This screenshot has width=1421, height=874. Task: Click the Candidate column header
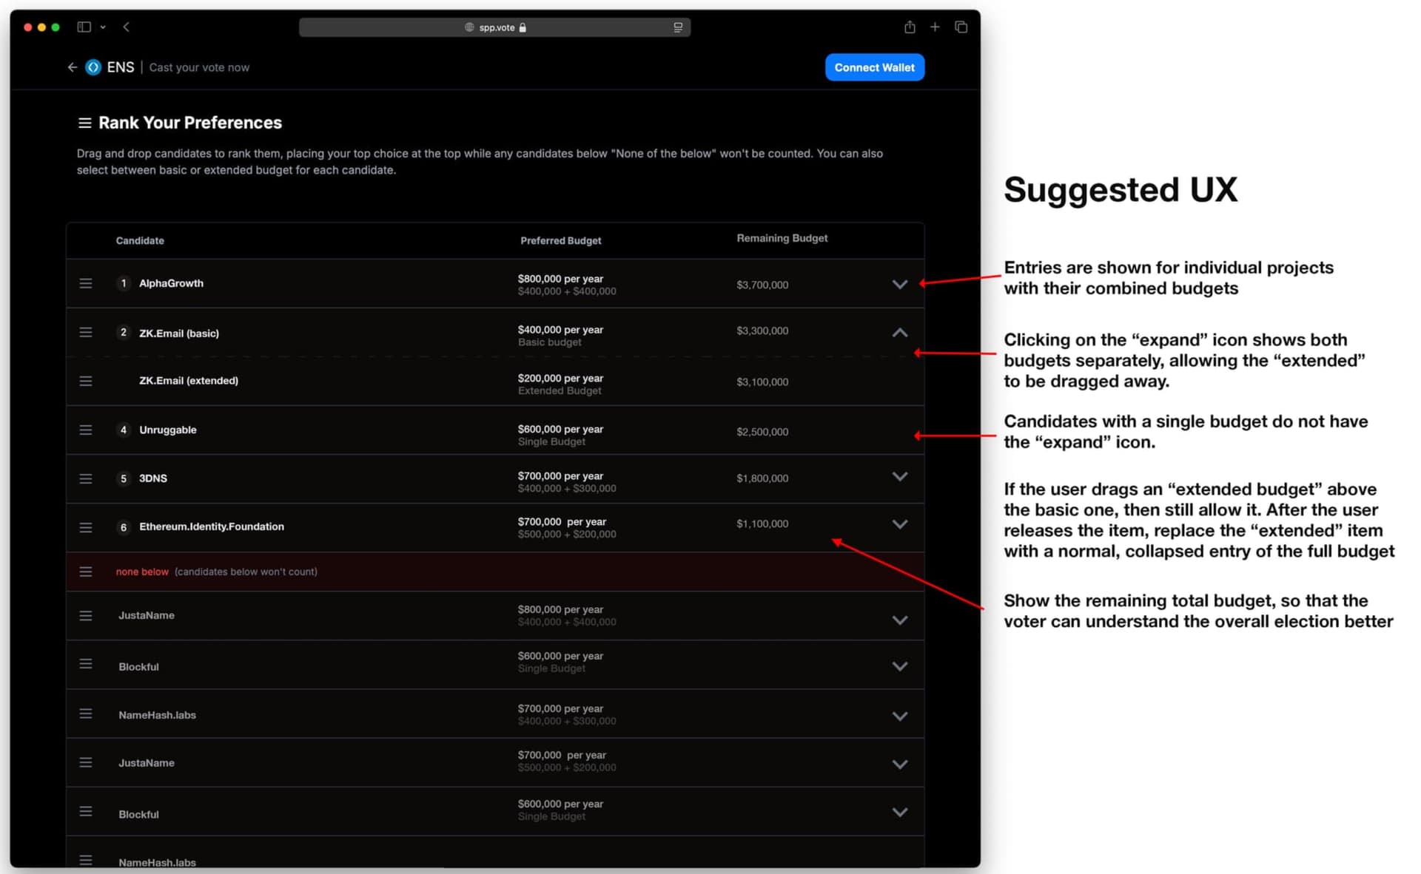tap(140, 240)
